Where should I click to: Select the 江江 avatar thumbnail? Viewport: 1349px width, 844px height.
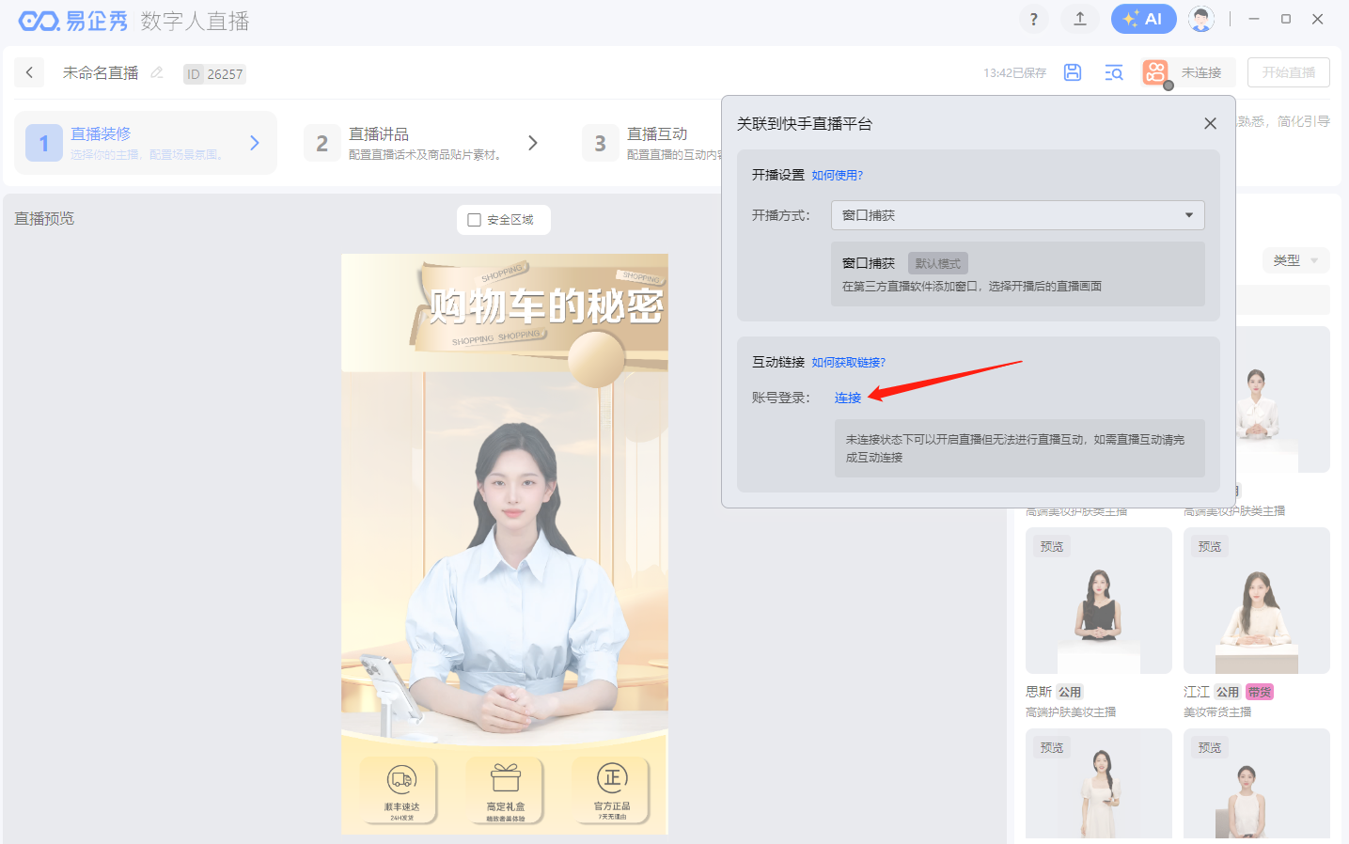1257,601
